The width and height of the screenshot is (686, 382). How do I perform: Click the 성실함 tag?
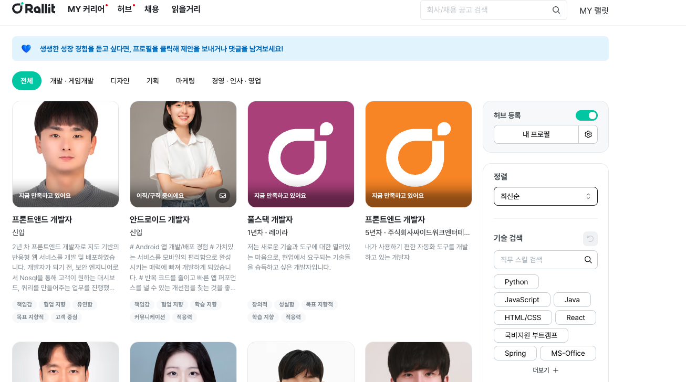[x=287, y=304]
